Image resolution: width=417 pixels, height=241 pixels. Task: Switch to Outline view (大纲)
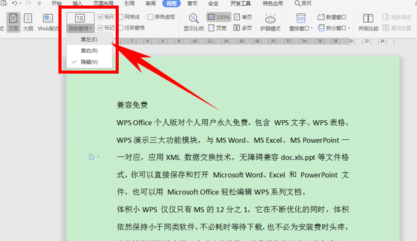(28, 22)
